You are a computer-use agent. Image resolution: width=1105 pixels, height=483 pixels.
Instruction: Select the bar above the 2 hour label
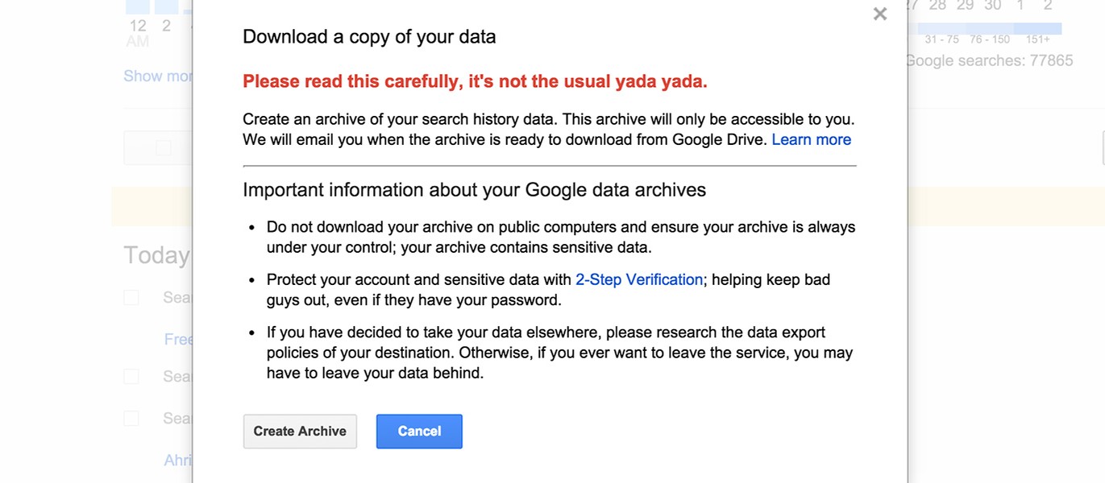coord(166,7)
